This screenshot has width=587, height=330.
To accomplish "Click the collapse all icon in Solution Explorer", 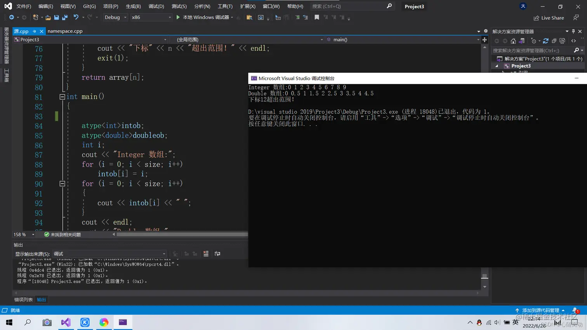I will tap(554, 41).
